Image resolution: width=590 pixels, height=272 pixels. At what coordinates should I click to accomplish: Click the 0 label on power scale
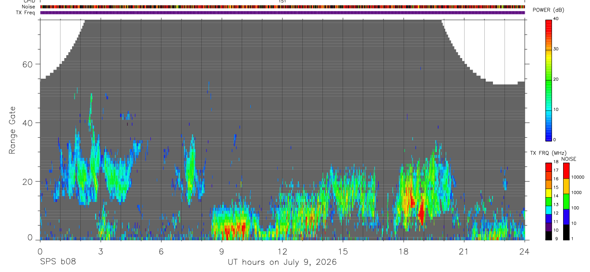tap(554, 140)
